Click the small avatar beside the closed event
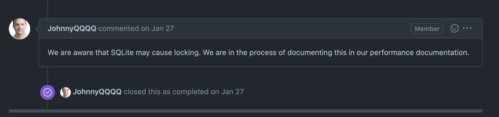The height and width of the screenshot is (117, 499). tap(66, 92)
